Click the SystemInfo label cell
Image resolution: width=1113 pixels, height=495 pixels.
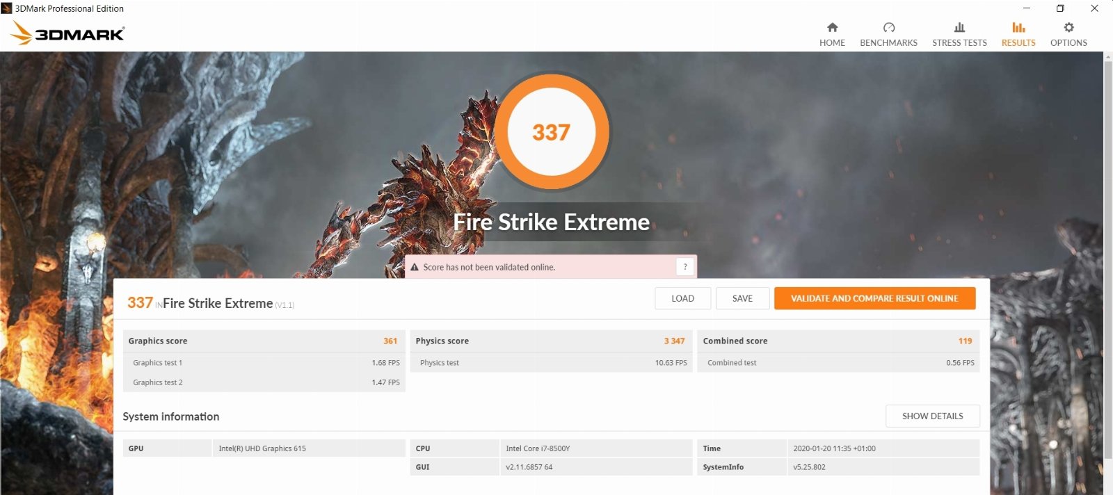tap(742, 466)
